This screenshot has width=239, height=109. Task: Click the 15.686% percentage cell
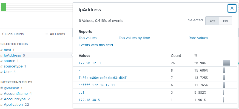click(x=201, y=70)
